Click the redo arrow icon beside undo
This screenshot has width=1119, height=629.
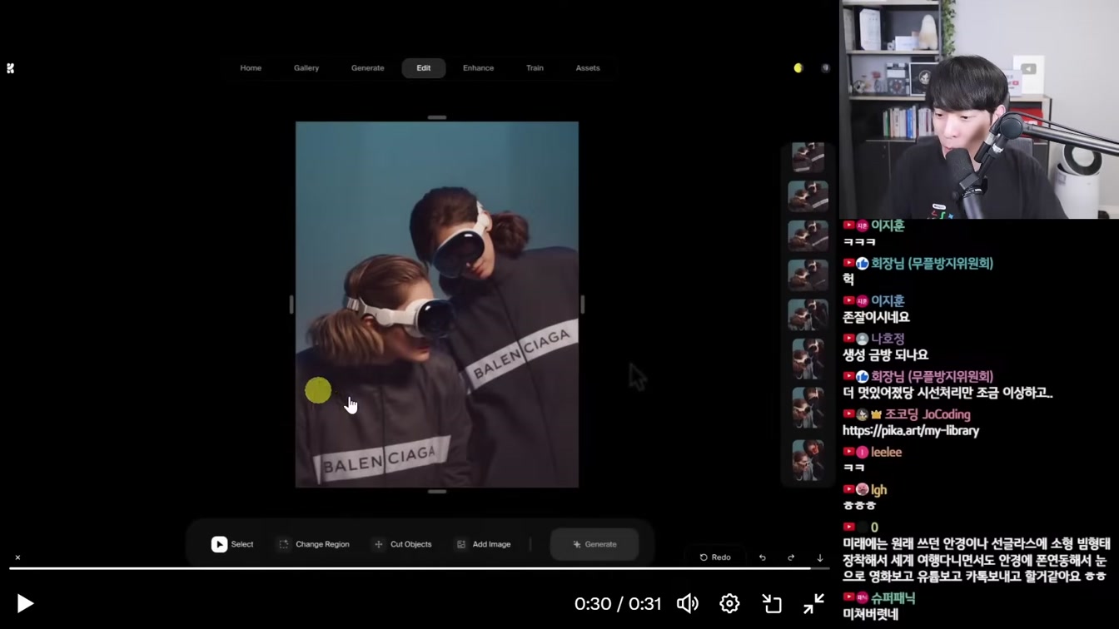[791, 557]
